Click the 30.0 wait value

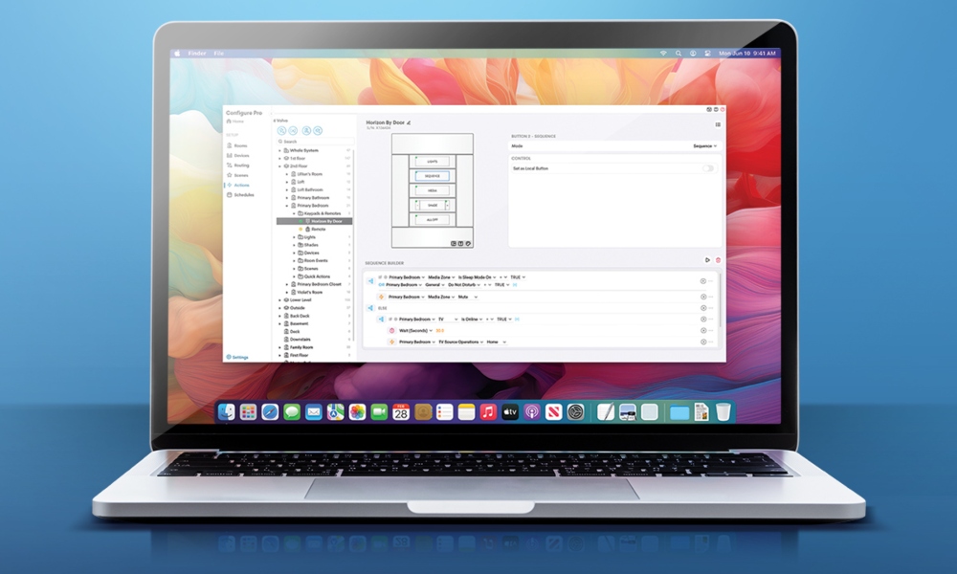[440, 331]
